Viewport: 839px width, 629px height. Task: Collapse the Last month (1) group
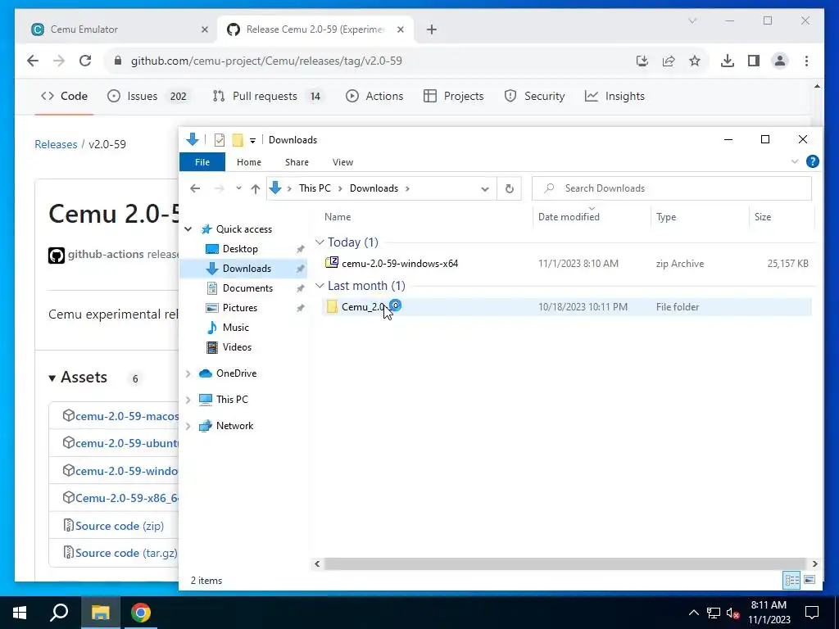click(x=320, y=286)
